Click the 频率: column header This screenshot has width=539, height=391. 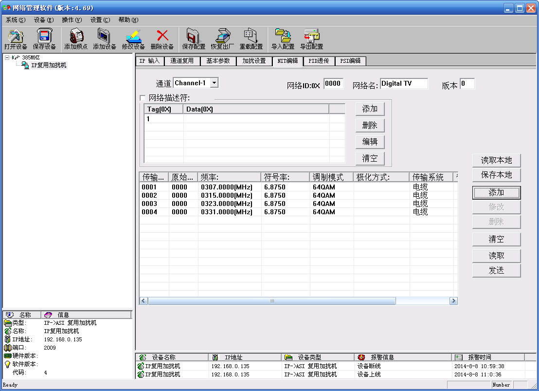tap(229, 177)
